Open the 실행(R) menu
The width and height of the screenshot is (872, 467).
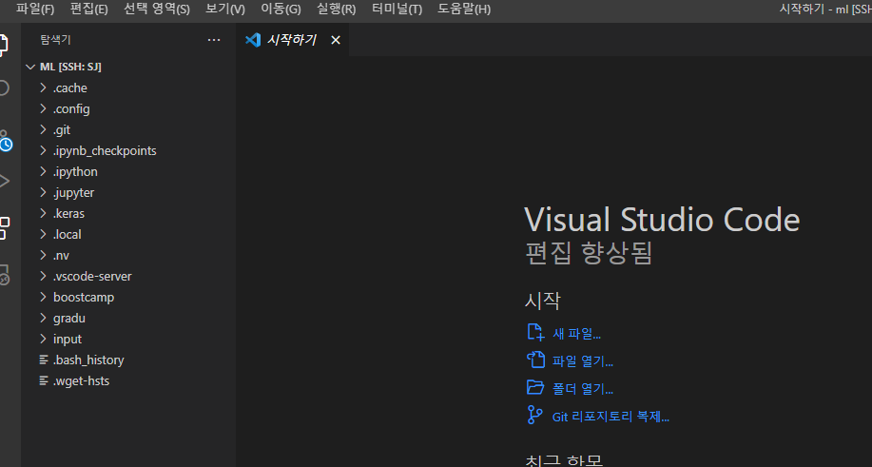pos(336,9)
